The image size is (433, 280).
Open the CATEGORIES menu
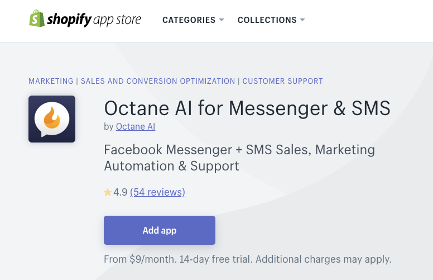point(189,20)
